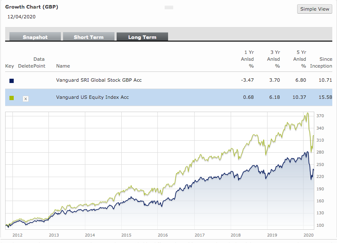Click the Since Inception column header
This screenshot has height=243, width=337.
322,62
